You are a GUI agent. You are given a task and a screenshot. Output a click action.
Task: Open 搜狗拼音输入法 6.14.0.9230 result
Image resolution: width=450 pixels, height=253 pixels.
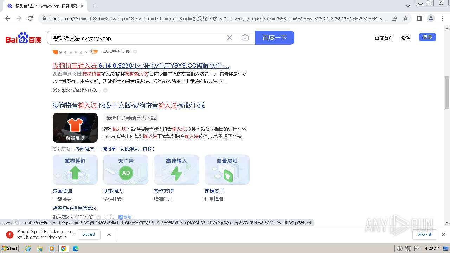tap(141, 66)
